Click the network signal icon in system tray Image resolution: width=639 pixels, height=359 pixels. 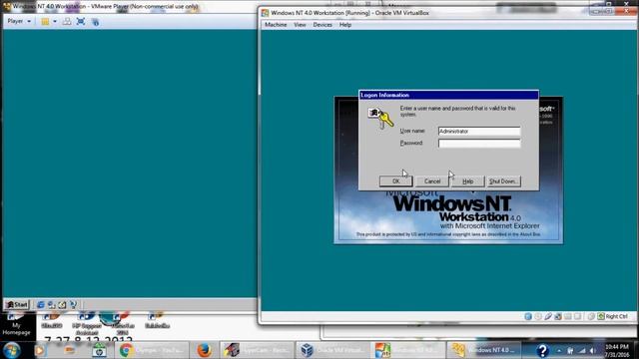click(x=582, y=350)
